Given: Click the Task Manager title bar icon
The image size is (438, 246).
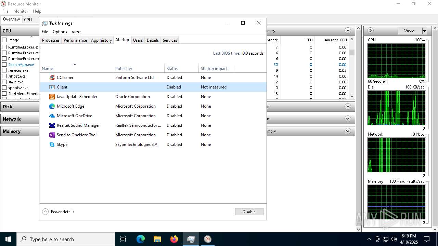Looking at the screenshot, I should (x=45, y=23).
